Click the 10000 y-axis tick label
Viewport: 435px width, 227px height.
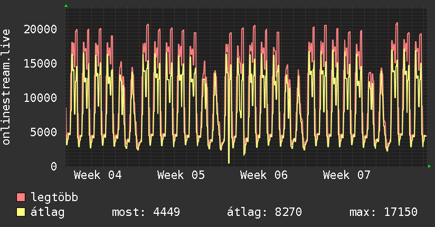pyautogui.click(x=40, y=98)
